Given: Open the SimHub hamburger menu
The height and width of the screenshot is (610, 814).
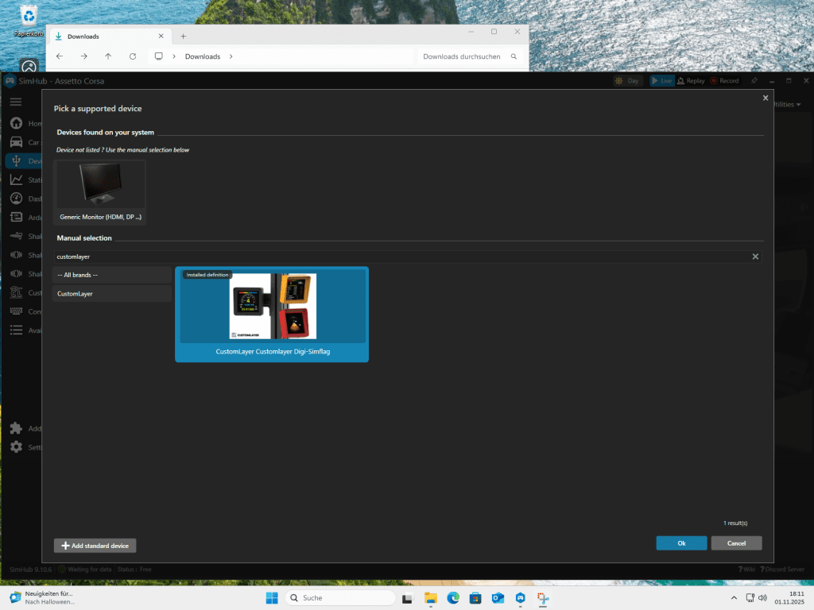Looking at the screenshot, I should pyautogui.click(x=15, y=102).
